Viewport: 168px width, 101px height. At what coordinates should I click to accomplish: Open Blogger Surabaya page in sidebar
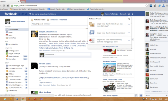click(x=13, y=53)
